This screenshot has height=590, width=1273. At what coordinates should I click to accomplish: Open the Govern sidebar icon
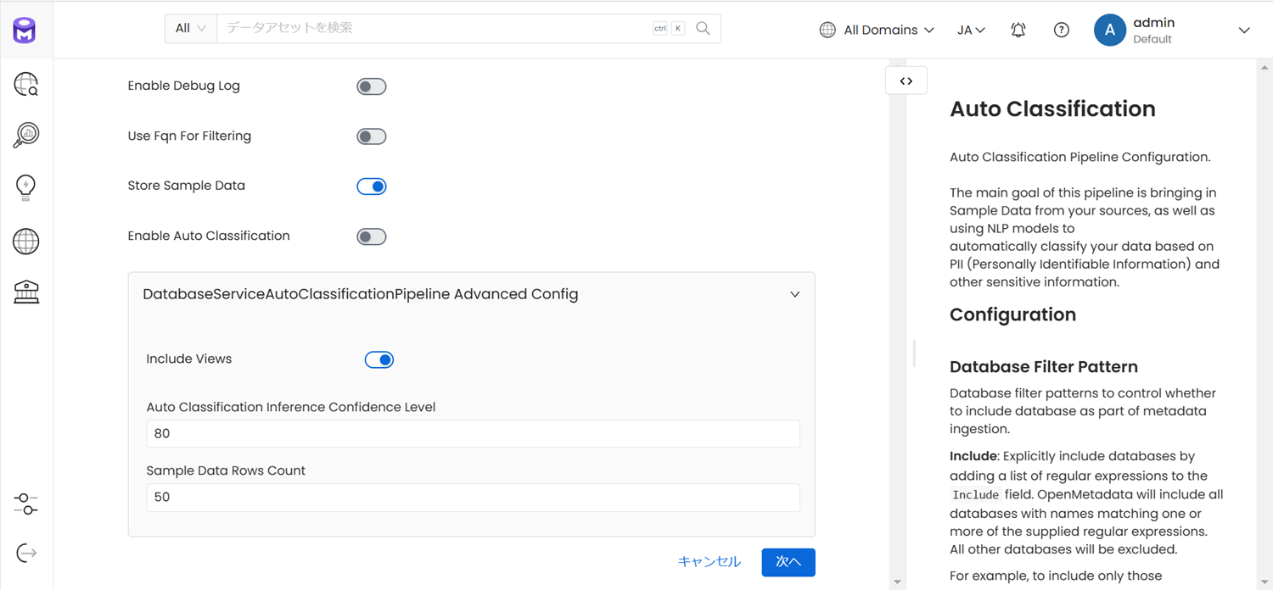click(x=26, y=292)
